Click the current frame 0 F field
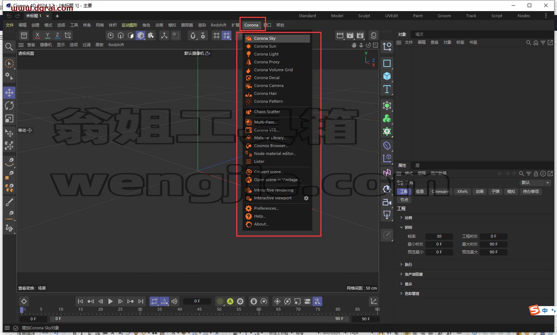This screenshot has height=335, width=557. point(197,301)
